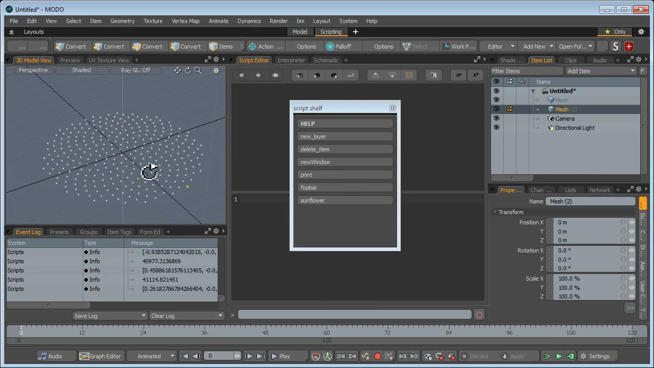
Task: Collapse the Untitled scene tree
Action: pyautogui.click(x=533, y=91)
